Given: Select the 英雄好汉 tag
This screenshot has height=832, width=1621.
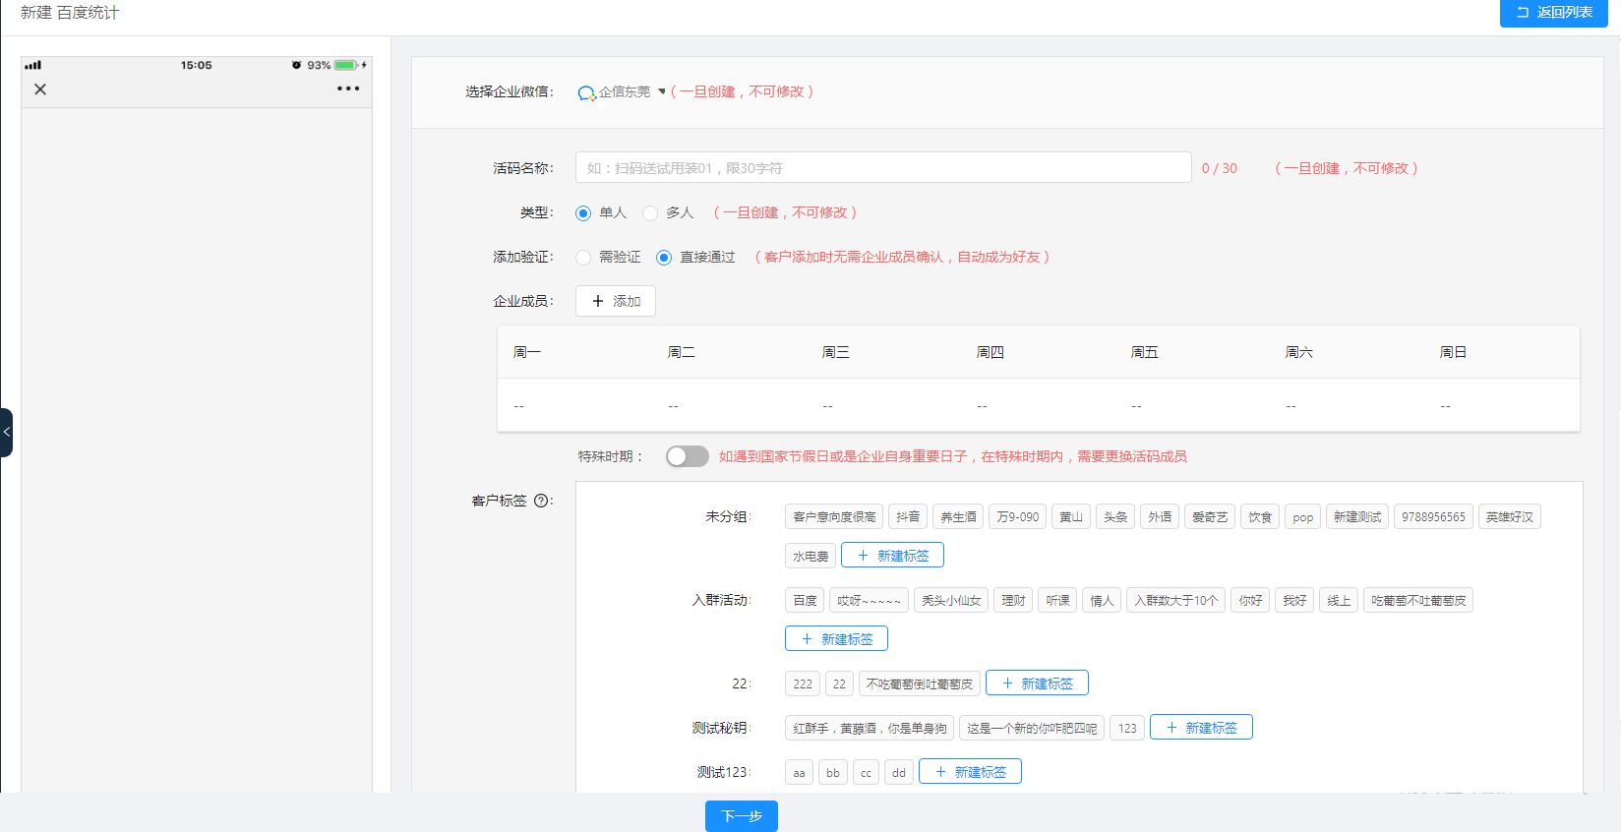Looking at the screenshot, I should tap(1510, 516).
